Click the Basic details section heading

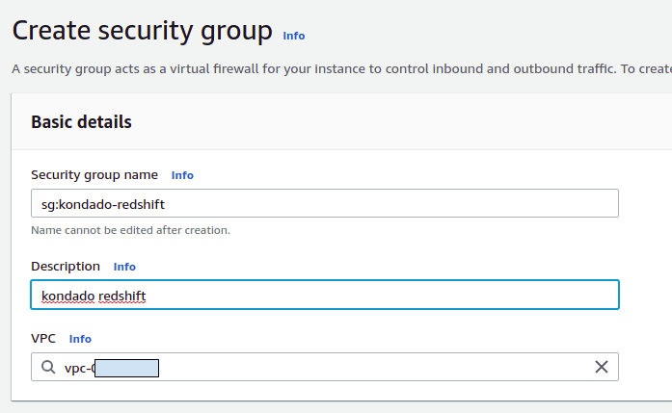pos(81,122)
